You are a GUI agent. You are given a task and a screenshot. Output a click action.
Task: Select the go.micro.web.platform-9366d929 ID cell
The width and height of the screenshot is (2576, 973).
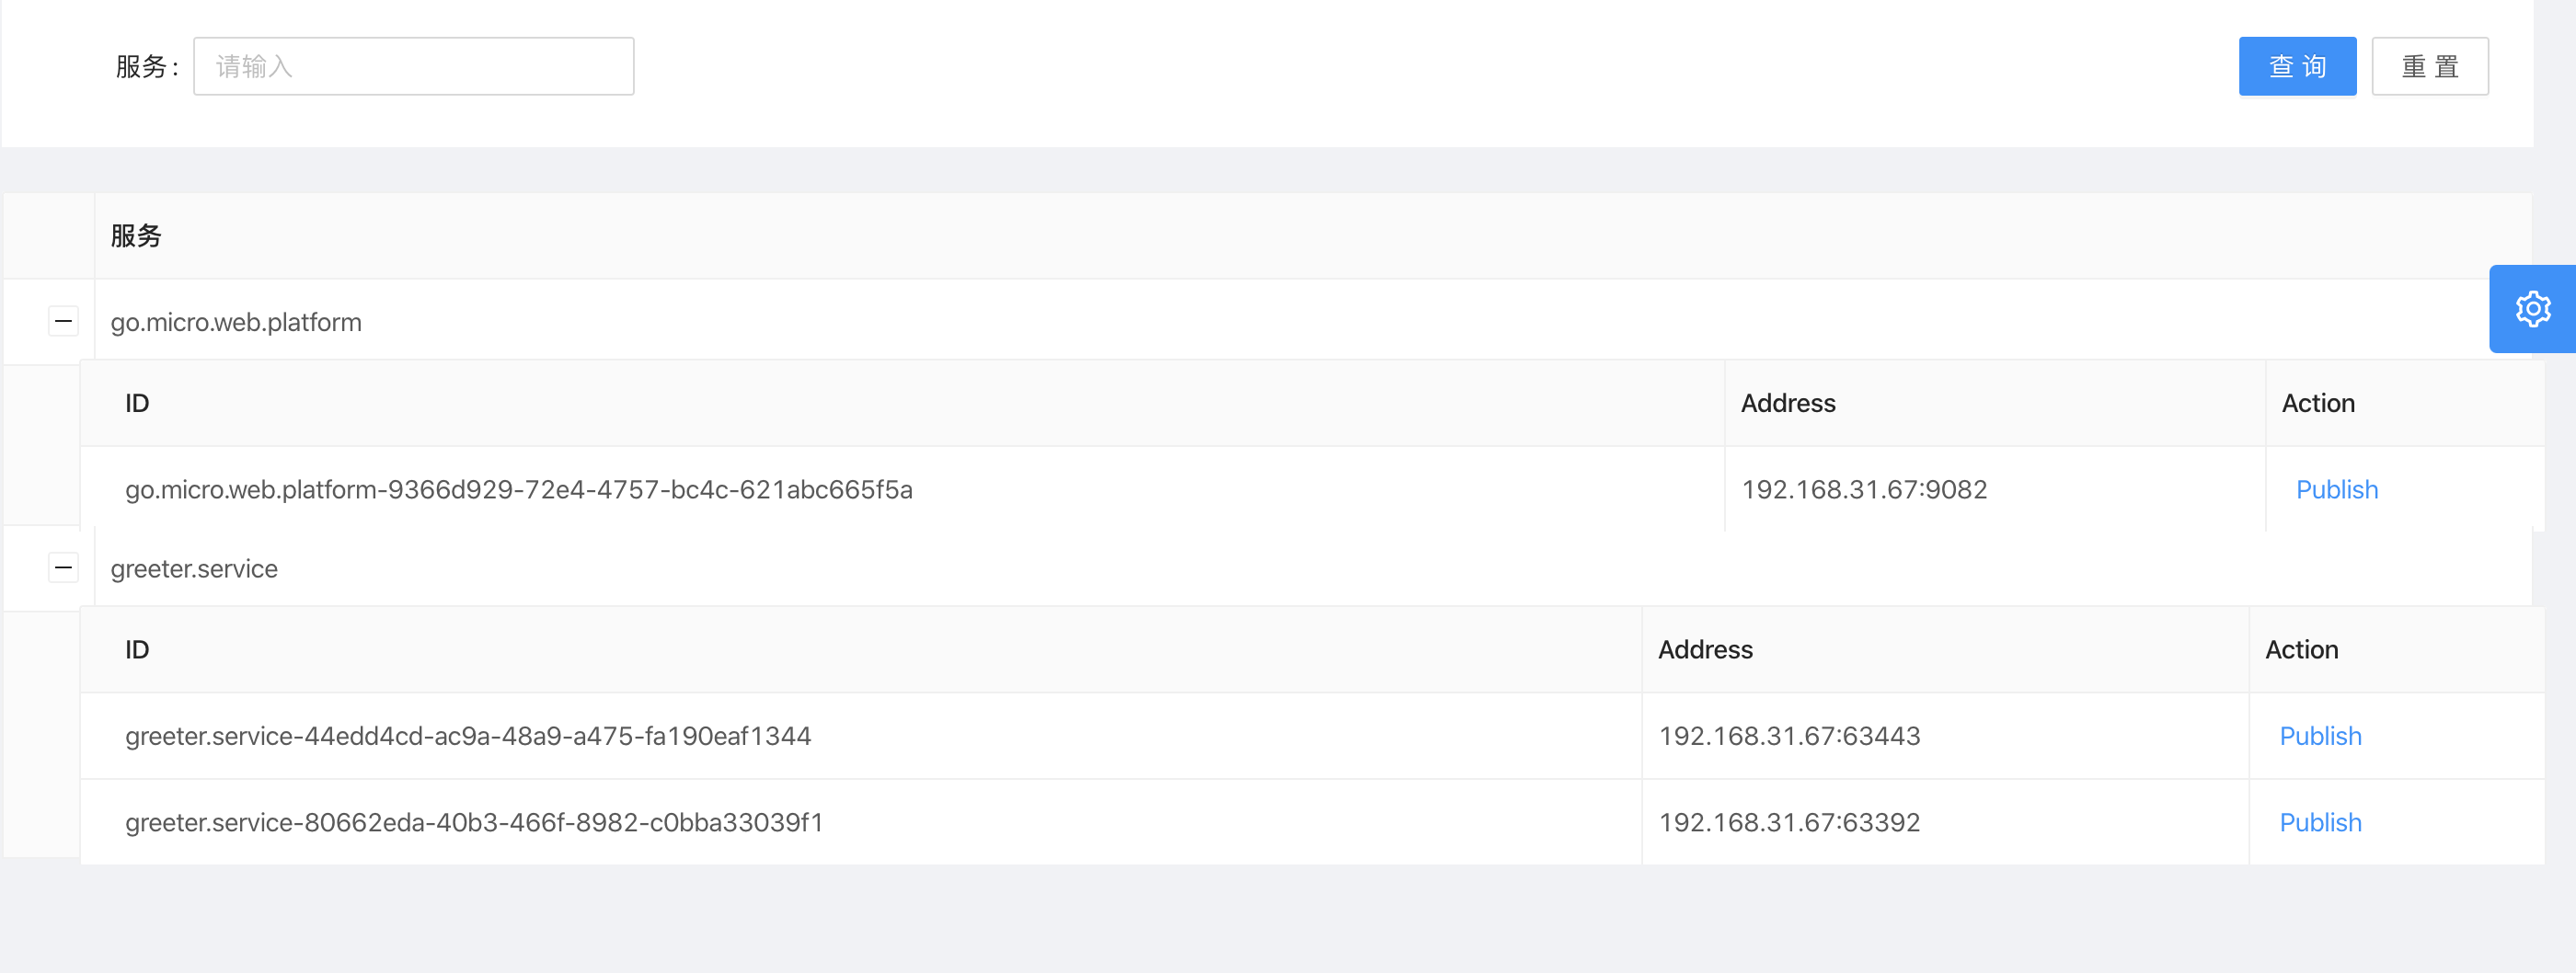[x=518, y=489]
